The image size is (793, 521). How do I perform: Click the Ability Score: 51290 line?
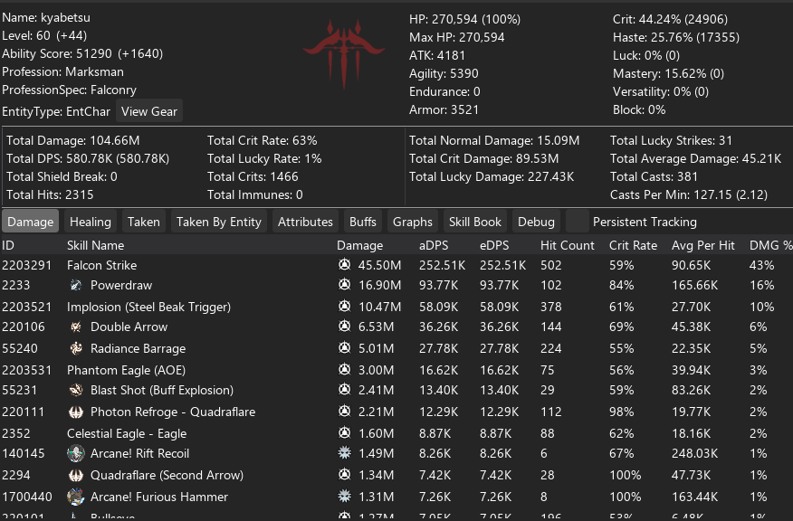coord(82,53)
